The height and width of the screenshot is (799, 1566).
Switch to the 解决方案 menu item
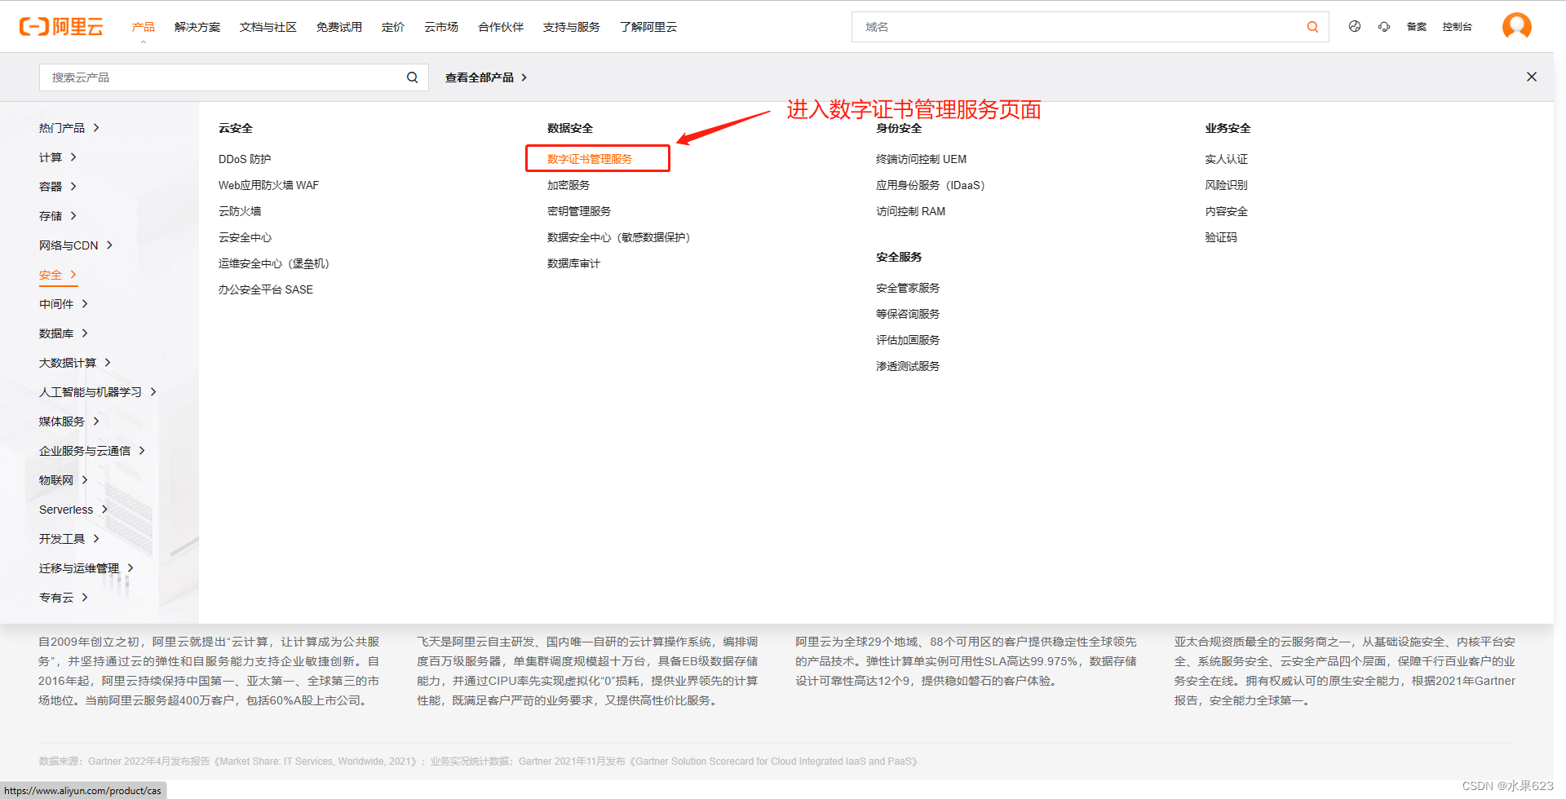(x=197, y=26)
